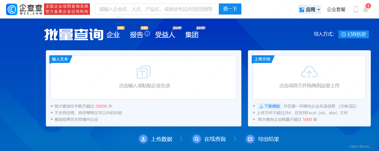Click the 在线查询 step label
The height and width of the screenshot is (151, 379).
click(215, 139)
